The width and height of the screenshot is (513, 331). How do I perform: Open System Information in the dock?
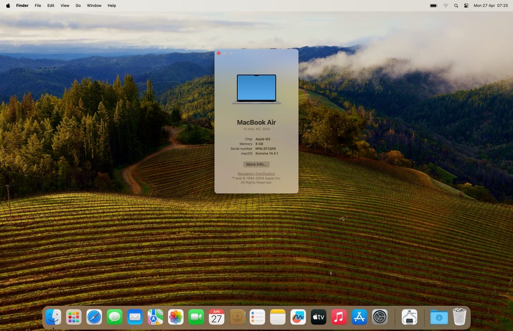tap(409, 317)
